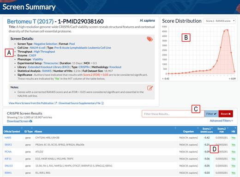The height and width of the screenshot is (177, 240).
Task: Click the peak data point on distribution chart
Action: click(228, 30)
